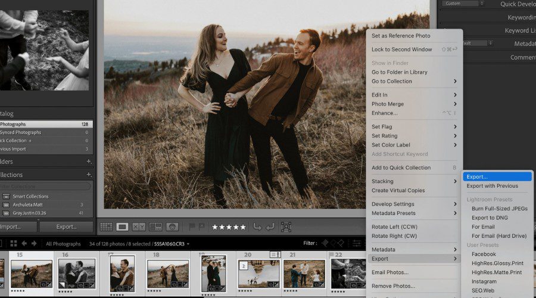This screenshot has width=536, height=298.
Task: Flag photo as rejected in toolbar
Action: point(202,226)
